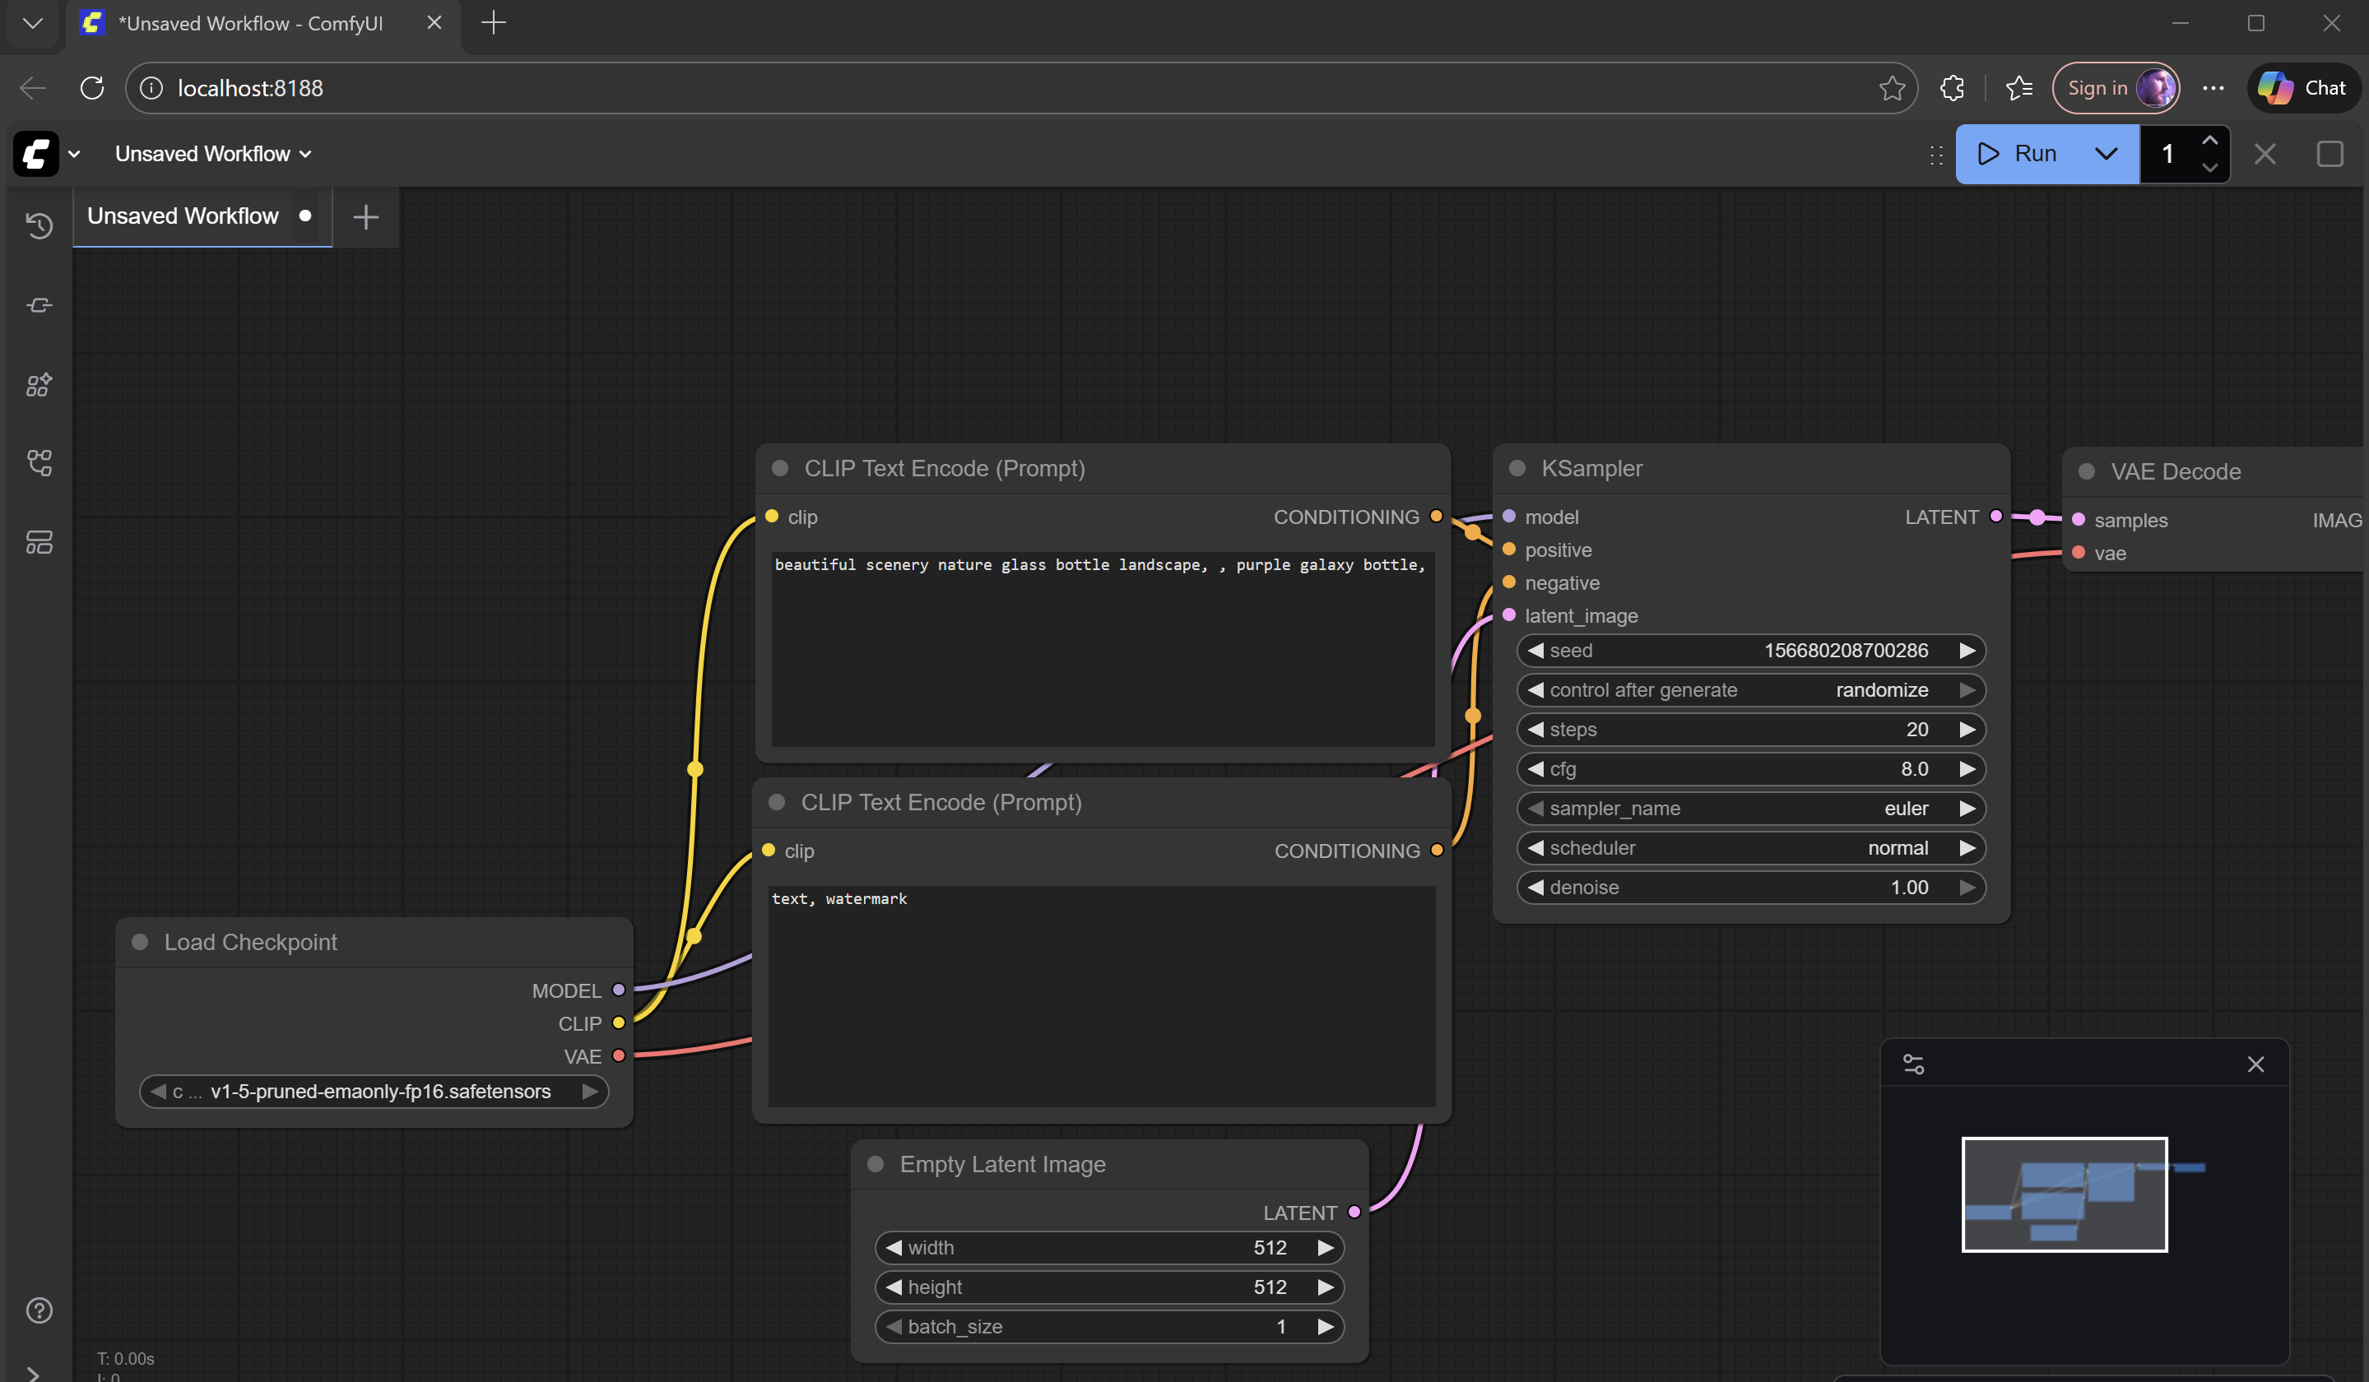Open the node library sidebar icon
Image resolution: width=2369 pixels, height=1382 pixels.
(39, 305)
